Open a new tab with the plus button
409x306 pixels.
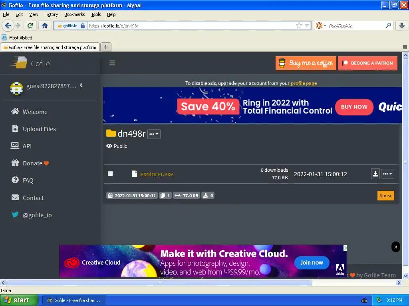click(105, 47)
